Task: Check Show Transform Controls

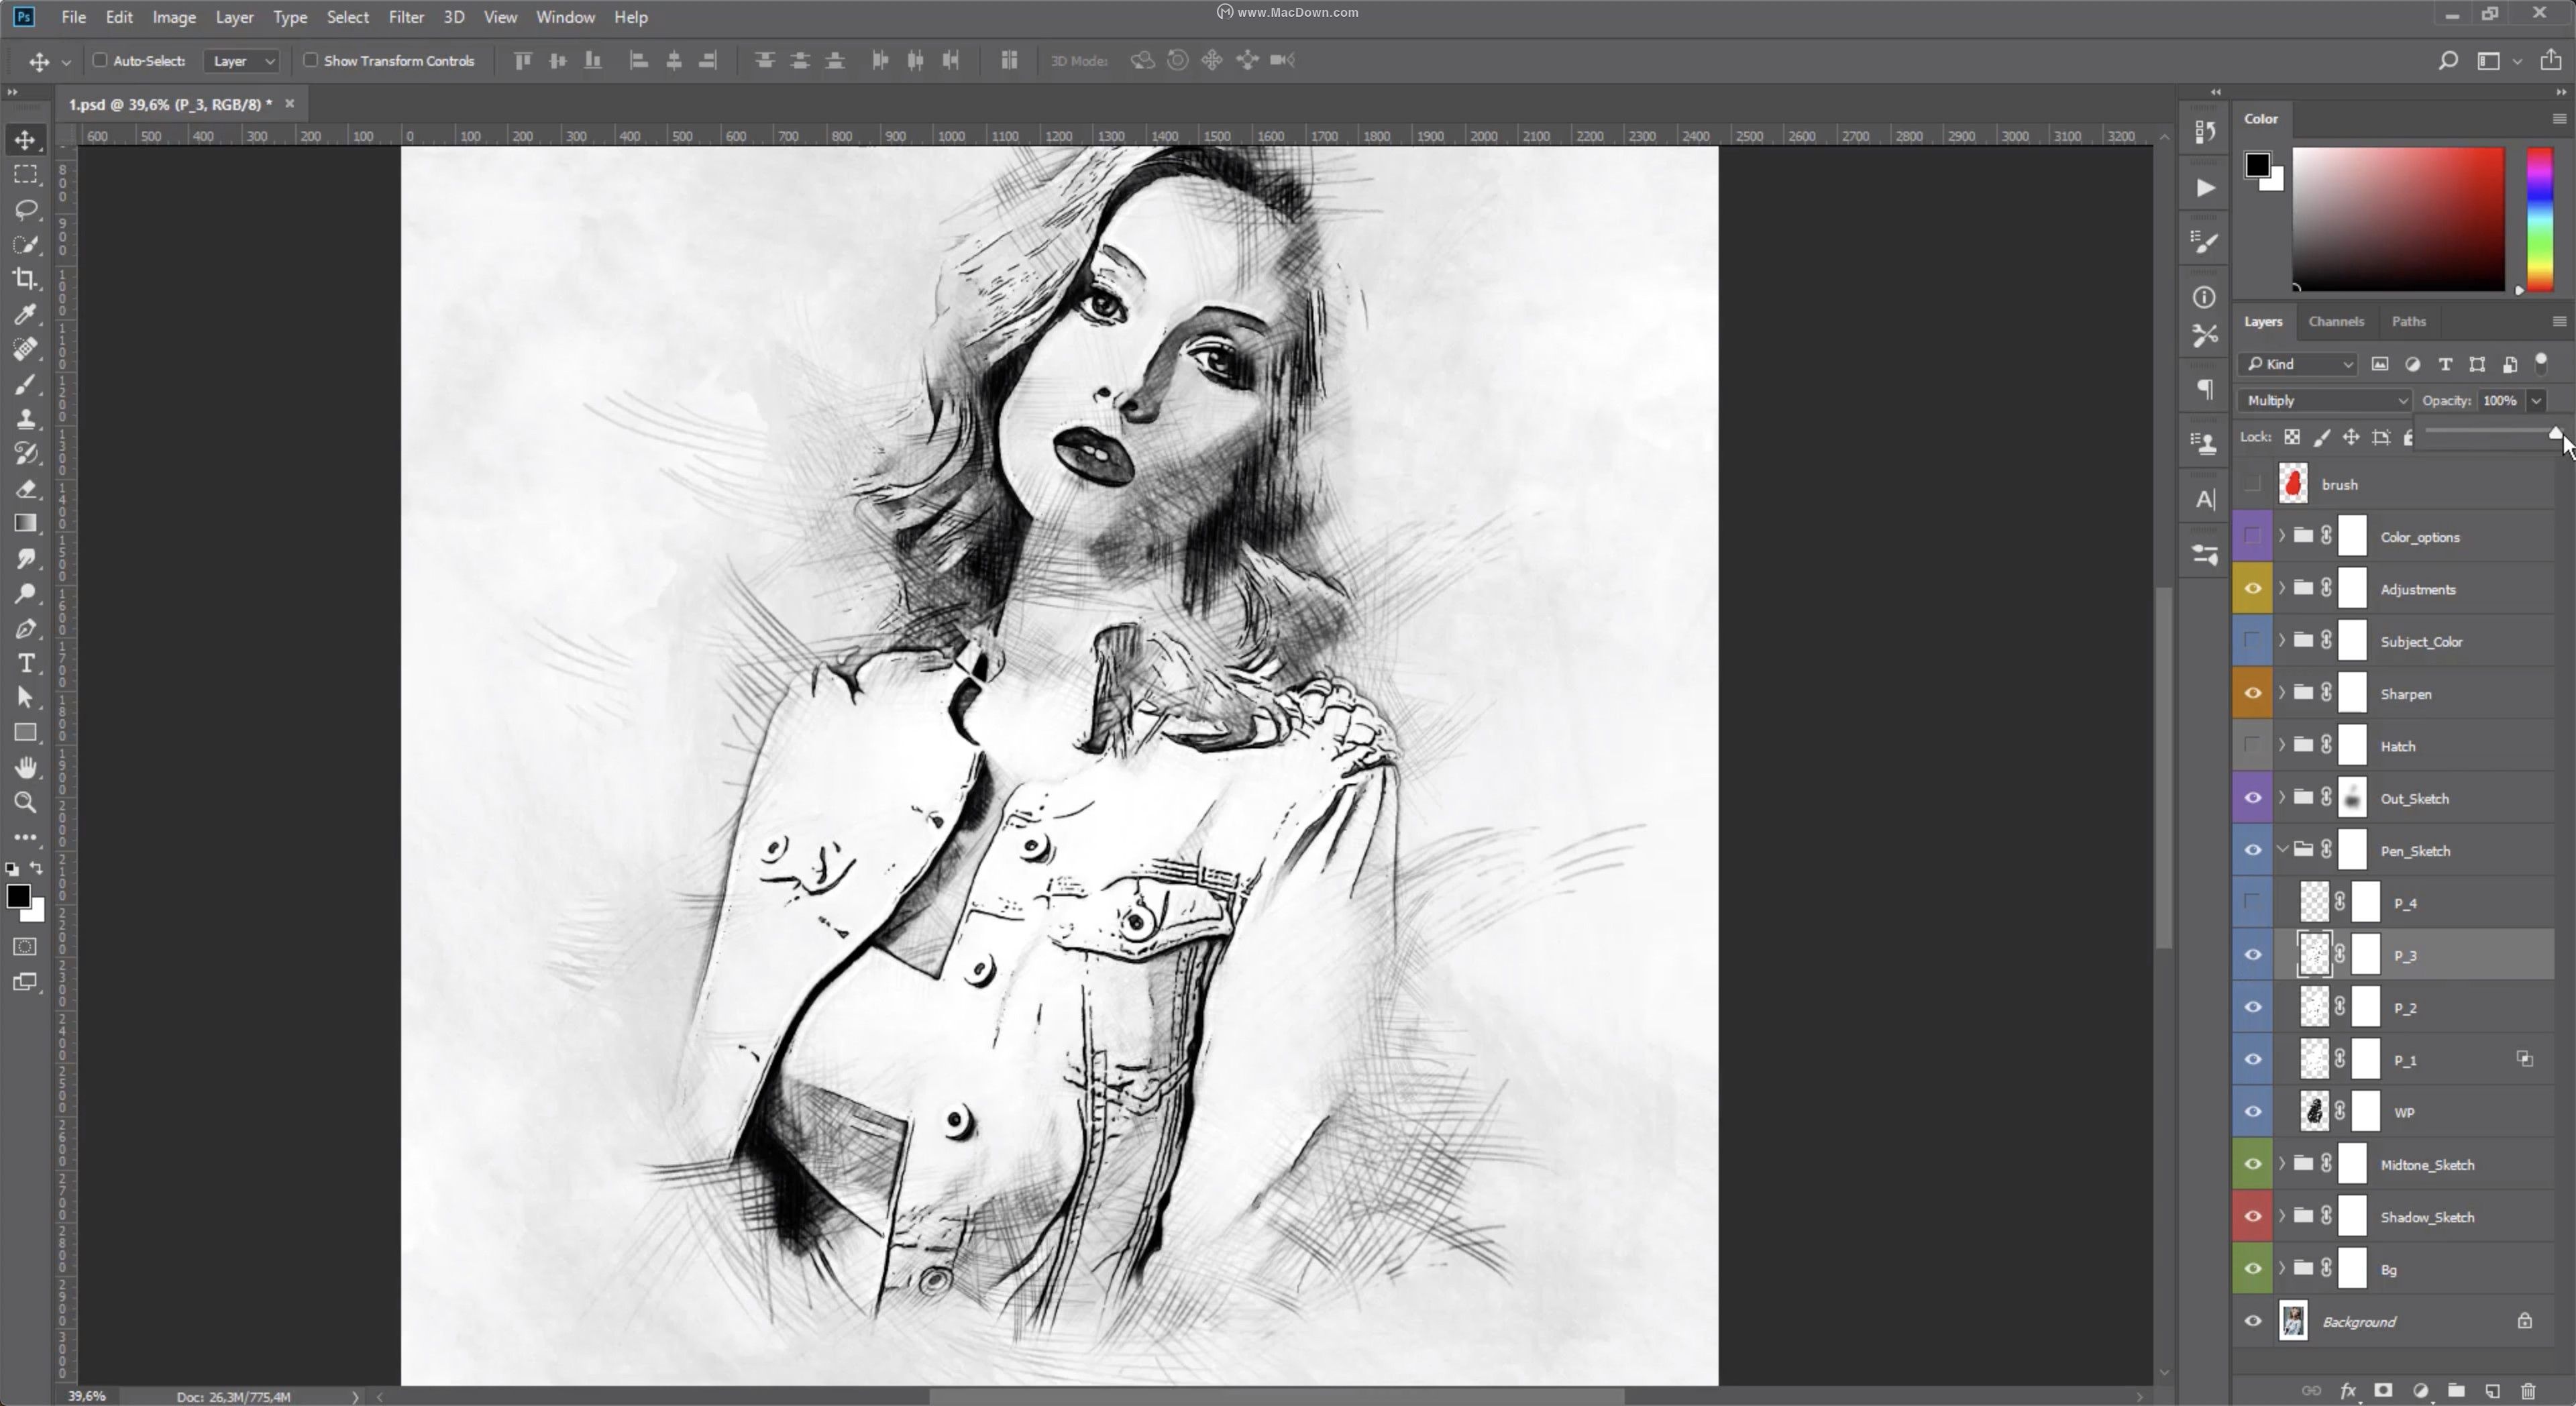Action: pyautogui.click(x=310, y=61)
